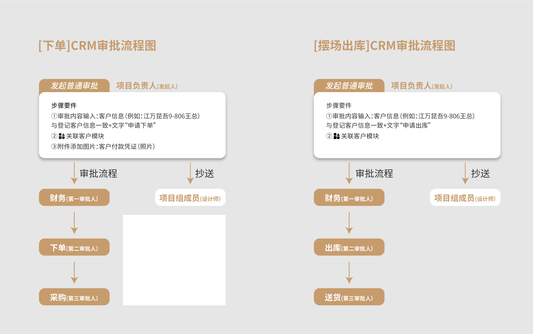Click the 采购(第三审批人) button
Viewport: 533px width, 334px height.
[x=74, y=297]
